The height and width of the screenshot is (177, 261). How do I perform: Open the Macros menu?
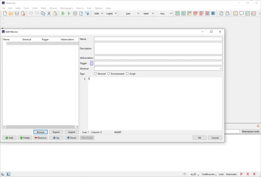click(x=80, y=8)
